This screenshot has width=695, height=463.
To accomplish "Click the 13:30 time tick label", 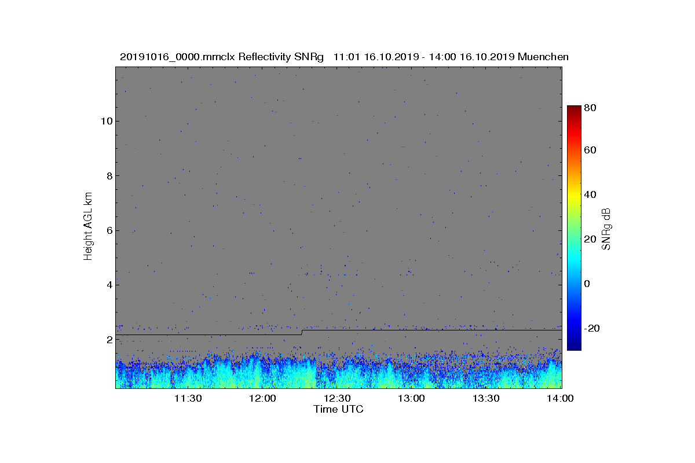I will click(487, 399).
